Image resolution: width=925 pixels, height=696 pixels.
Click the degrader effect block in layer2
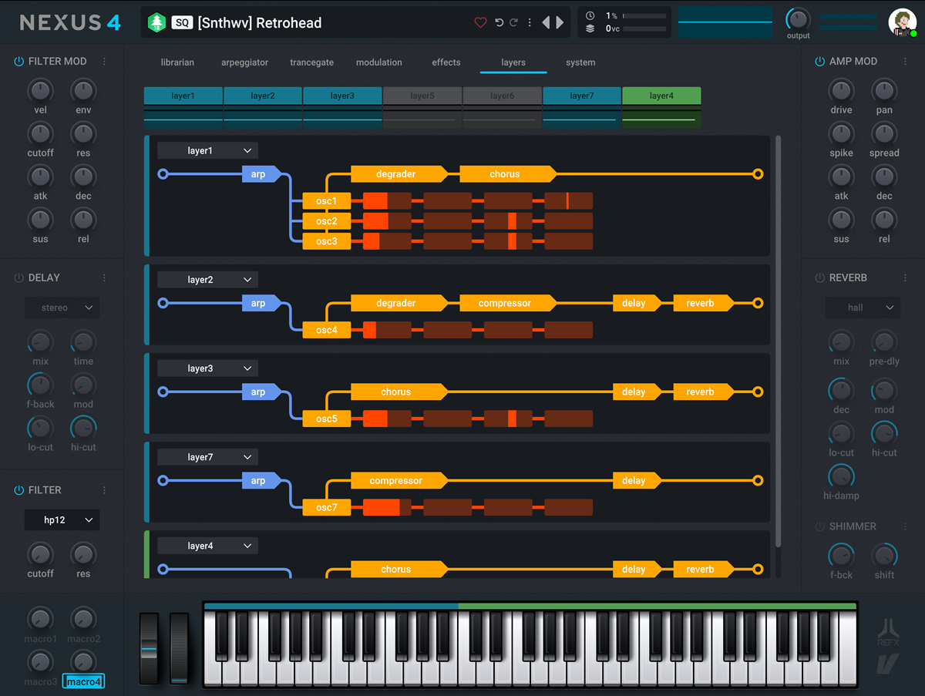397,303
